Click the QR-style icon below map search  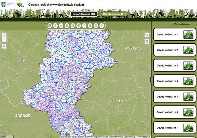coord(147,41)
